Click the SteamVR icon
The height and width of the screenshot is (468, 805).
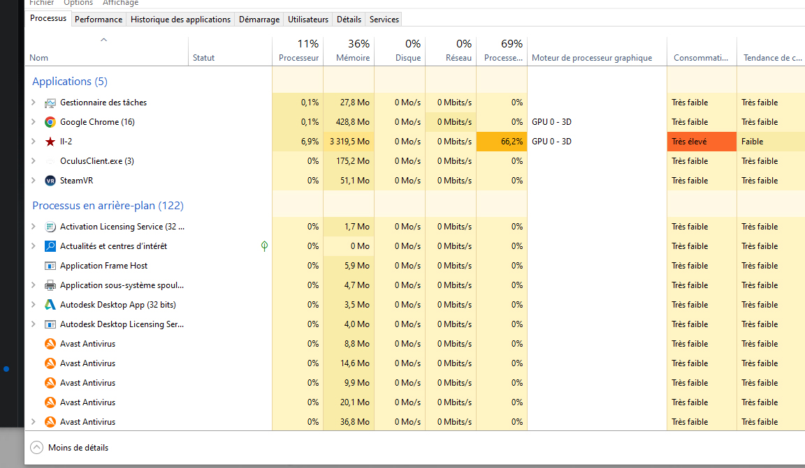[50, 181]
